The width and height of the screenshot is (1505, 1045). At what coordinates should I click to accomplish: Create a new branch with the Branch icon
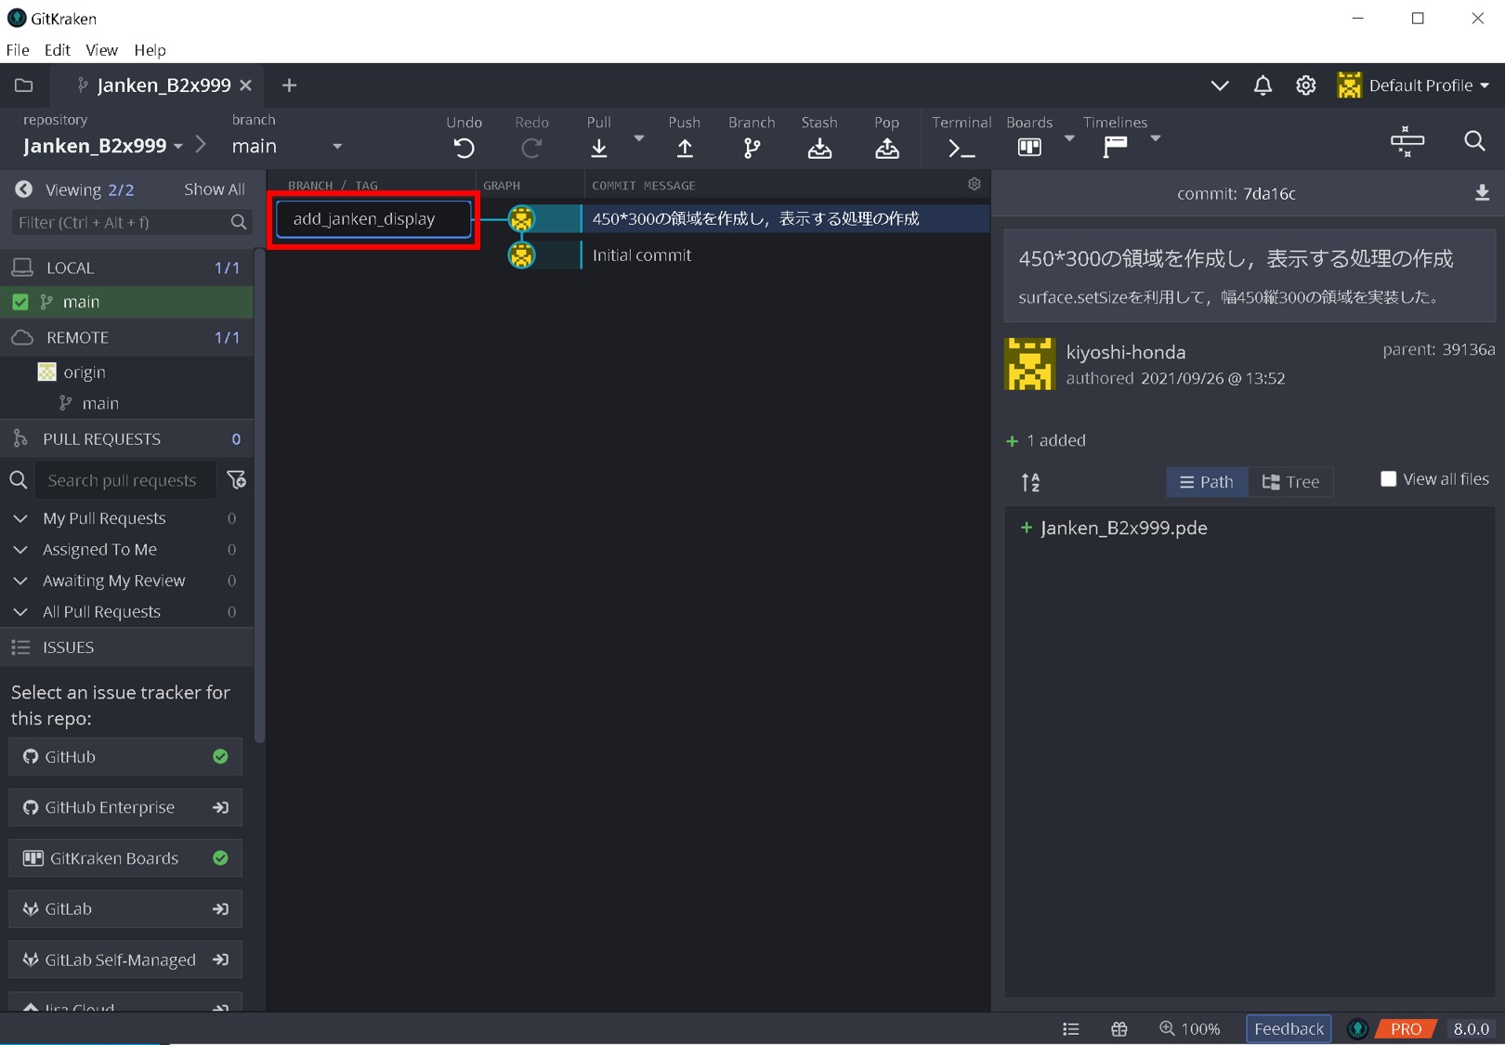(752, 148)
